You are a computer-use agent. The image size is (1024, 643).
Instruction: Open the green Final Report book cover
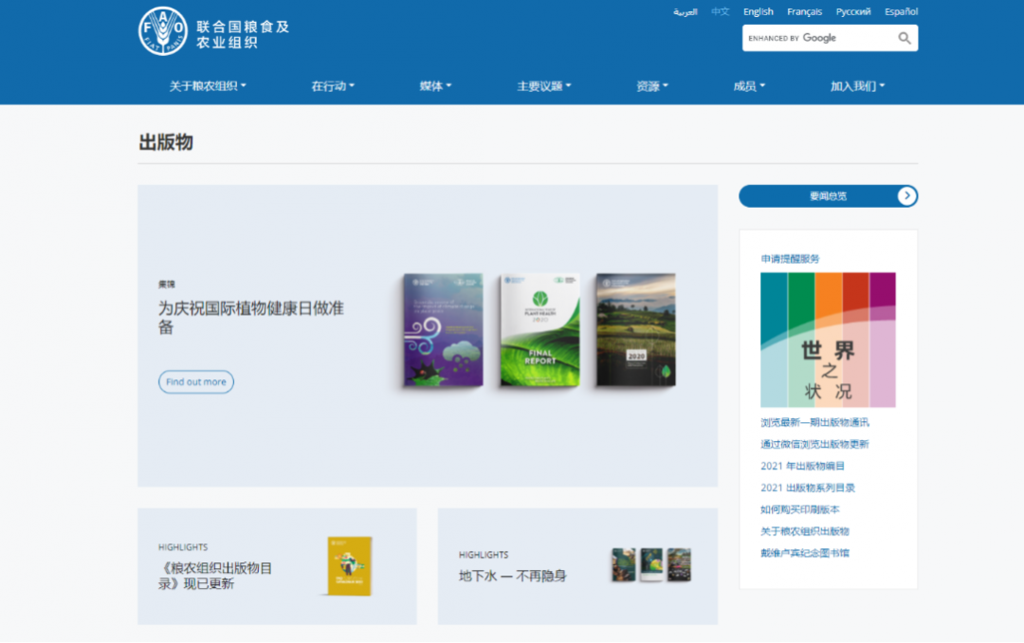539,330
